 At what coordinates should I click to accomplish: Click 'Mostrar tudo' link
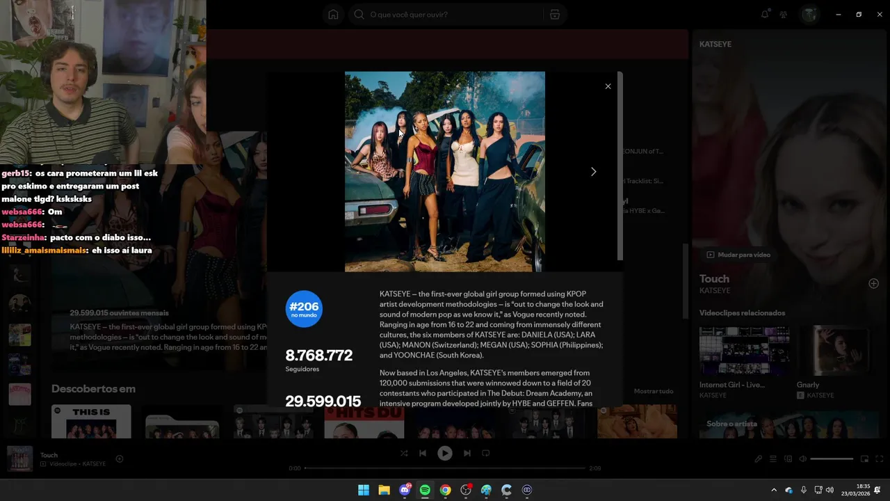click(654, 391)
